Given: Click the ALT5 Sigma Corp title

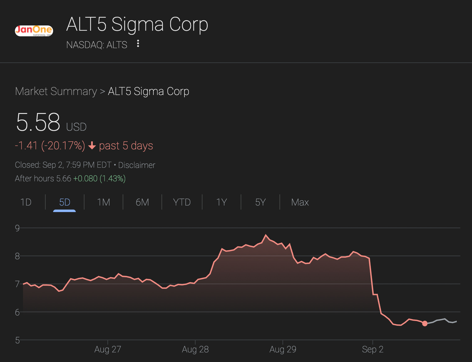Looking at the screenshot, I should coord(137,24).
